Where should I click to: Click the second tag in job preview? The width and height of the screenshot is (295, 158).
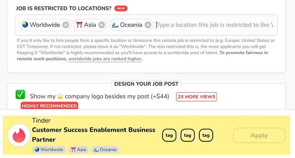coord(188,136)
